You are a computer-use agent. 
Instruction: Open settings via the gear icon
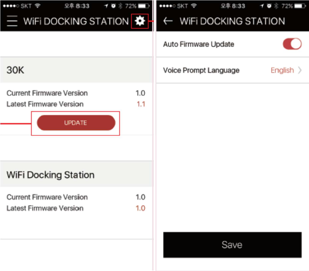coord(140,21)
